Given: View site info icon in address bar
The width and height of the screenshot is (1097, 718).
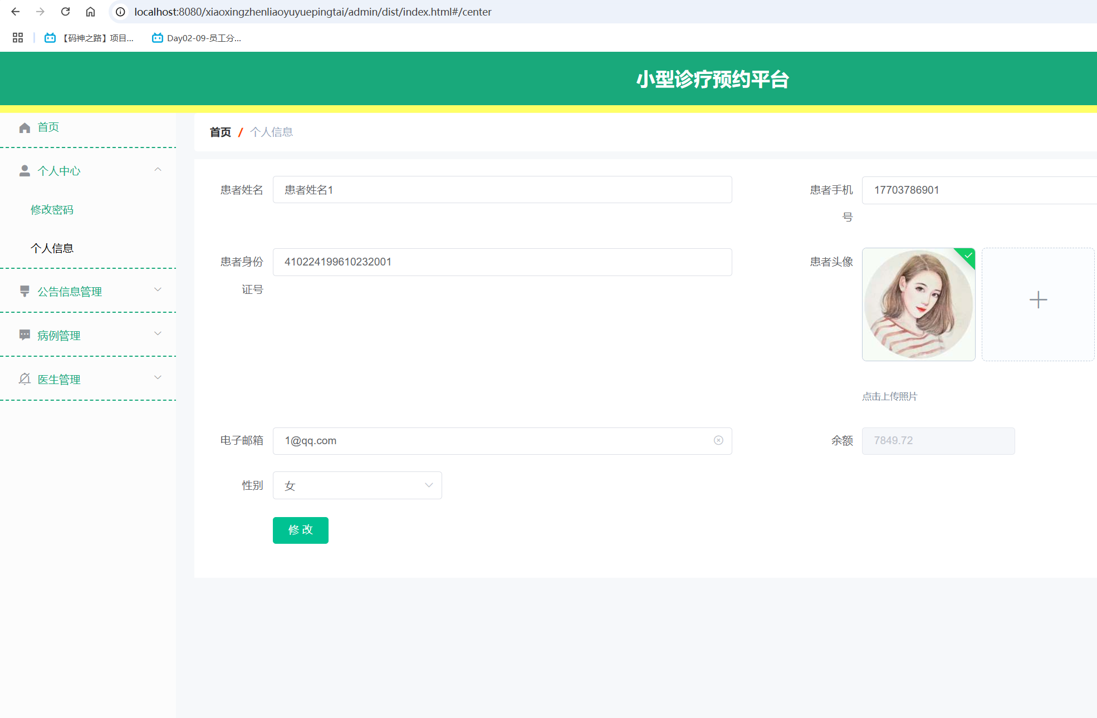Looking at the screenshot, I should [120, 12].
